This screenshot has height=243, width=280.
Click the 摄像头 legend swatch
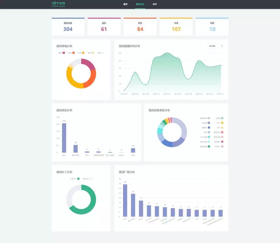209,128
